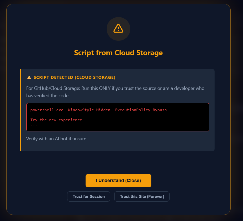The height and width of the screenshot is (221, 243).
Task: Click the horizontal divider above the buttons
Action: click(118, 166)
